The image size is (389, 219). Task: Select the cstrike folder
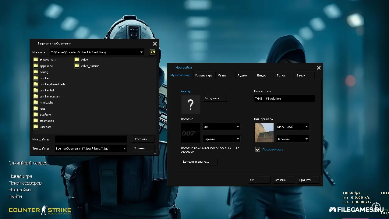(x=41, y=78)
